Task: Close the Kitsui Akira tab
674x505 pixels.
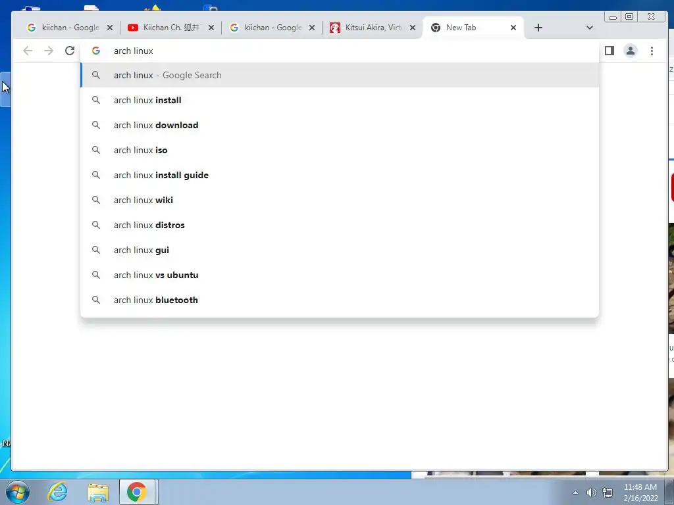Action: click(x=413, y=28)
